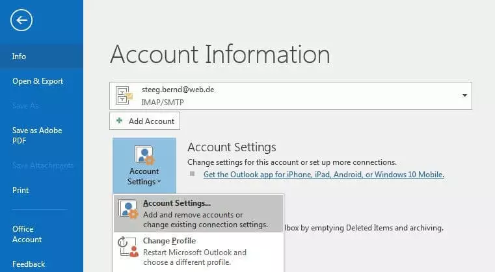Click the mail account icon beside steeg.bernd@web.de
Image resolution: width=495 pixels, height=272 pixels.
pos(125,95)
